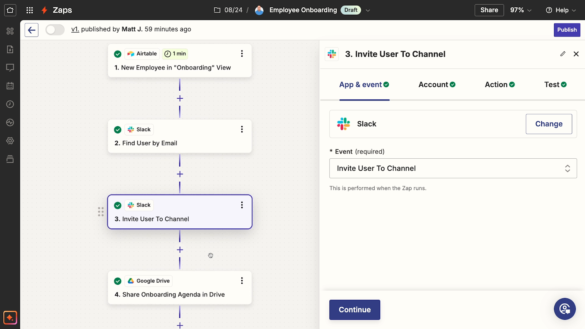This screenshot has width=585, height=329.
Task: Grab the drag handle of step 3
Action: coord(101,212)
